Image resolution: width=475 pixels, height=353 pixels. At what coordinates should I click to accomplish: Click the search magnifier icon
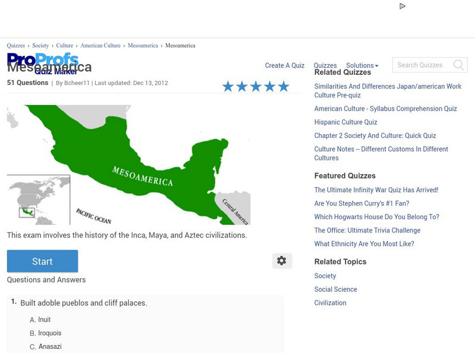click(x=458, y=65)
